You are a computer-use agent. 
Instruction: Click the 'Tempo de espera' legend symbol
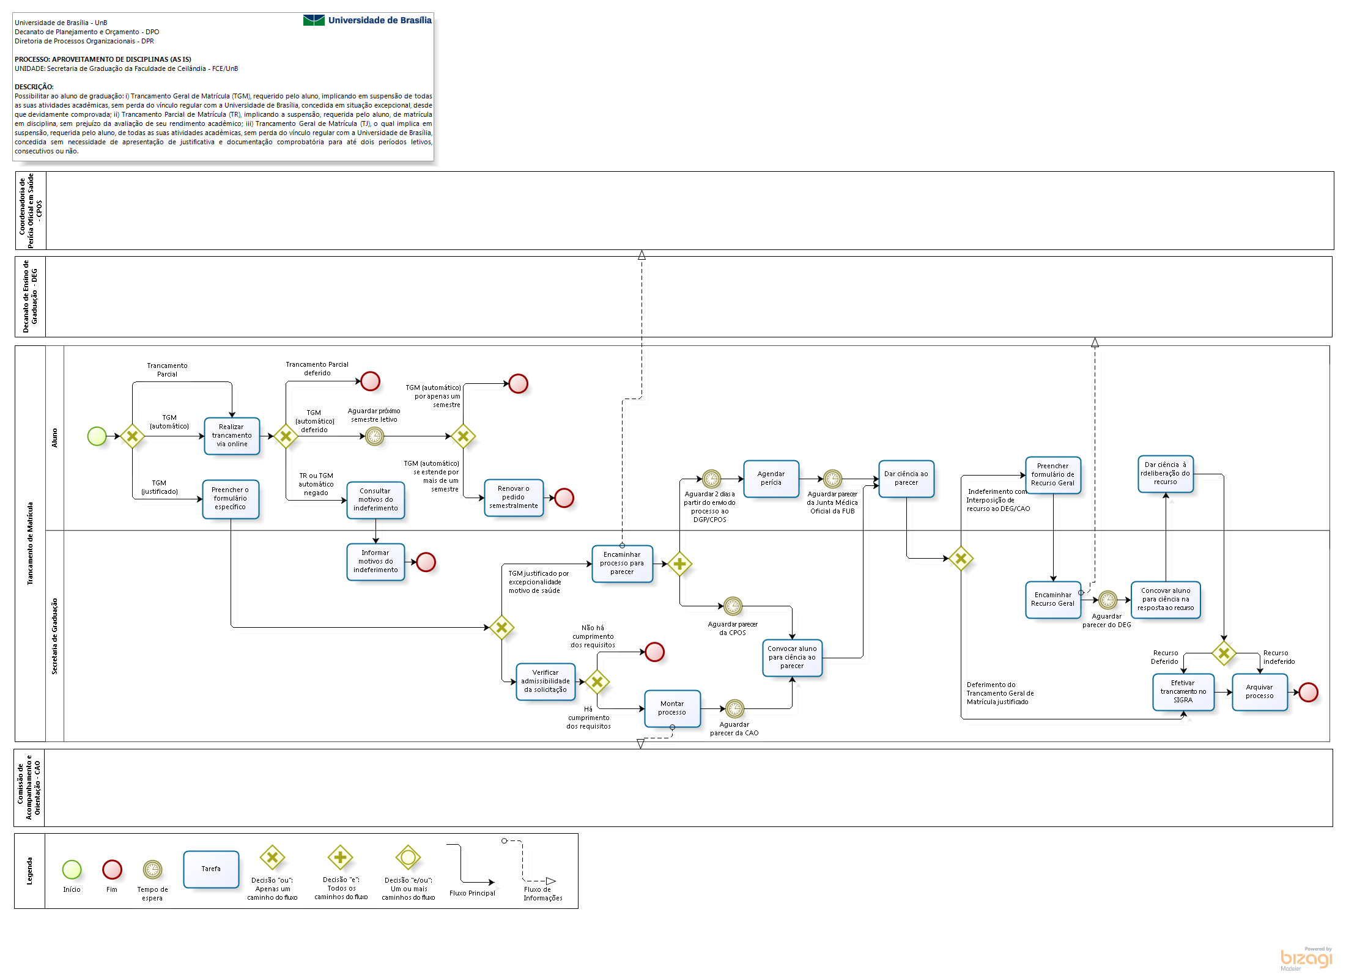click(152, 869)
